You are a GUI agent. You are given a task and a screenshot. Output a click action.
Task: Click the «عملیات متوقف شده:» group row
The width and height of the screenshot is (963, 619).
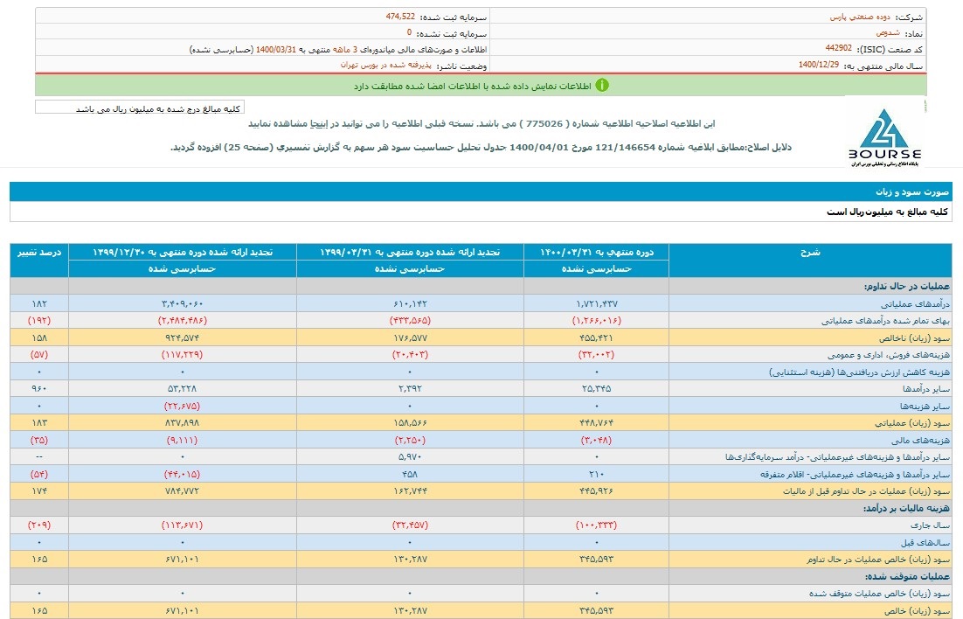click(481, 576)
